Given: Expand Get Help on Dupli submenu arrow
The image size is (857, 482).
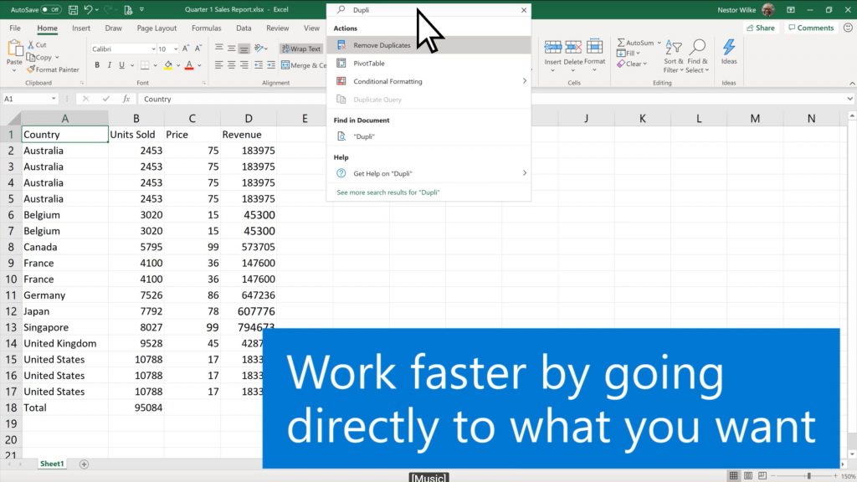Looking at the screenshot, I should point(524,173).
